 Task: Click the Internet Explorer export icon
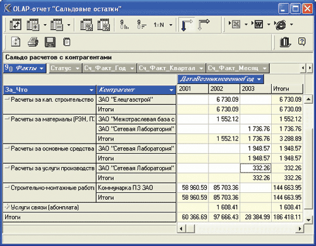[281, 25]
